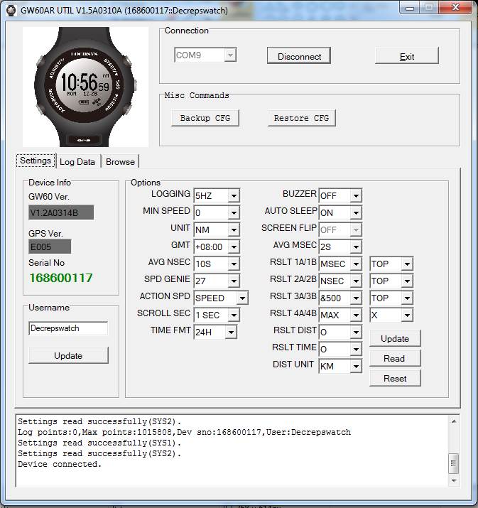Select the Settings tab

click(36, 161)
